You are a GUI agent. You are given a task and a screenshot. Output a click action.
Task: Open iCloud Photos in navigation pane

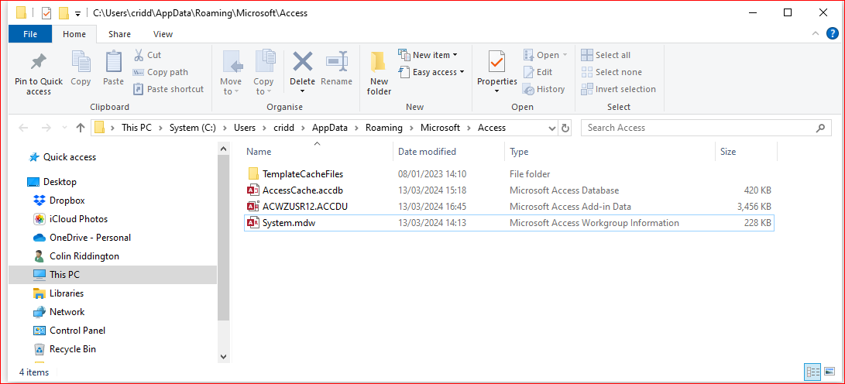[x=70, y=219]
